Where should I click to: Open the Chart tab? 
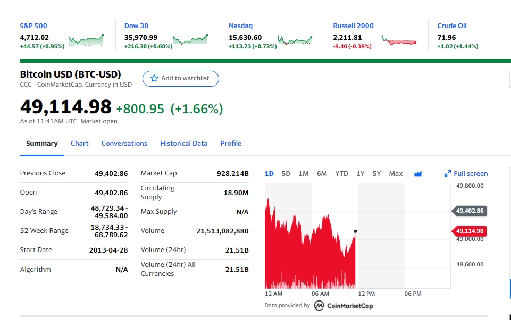coord(80,144)
